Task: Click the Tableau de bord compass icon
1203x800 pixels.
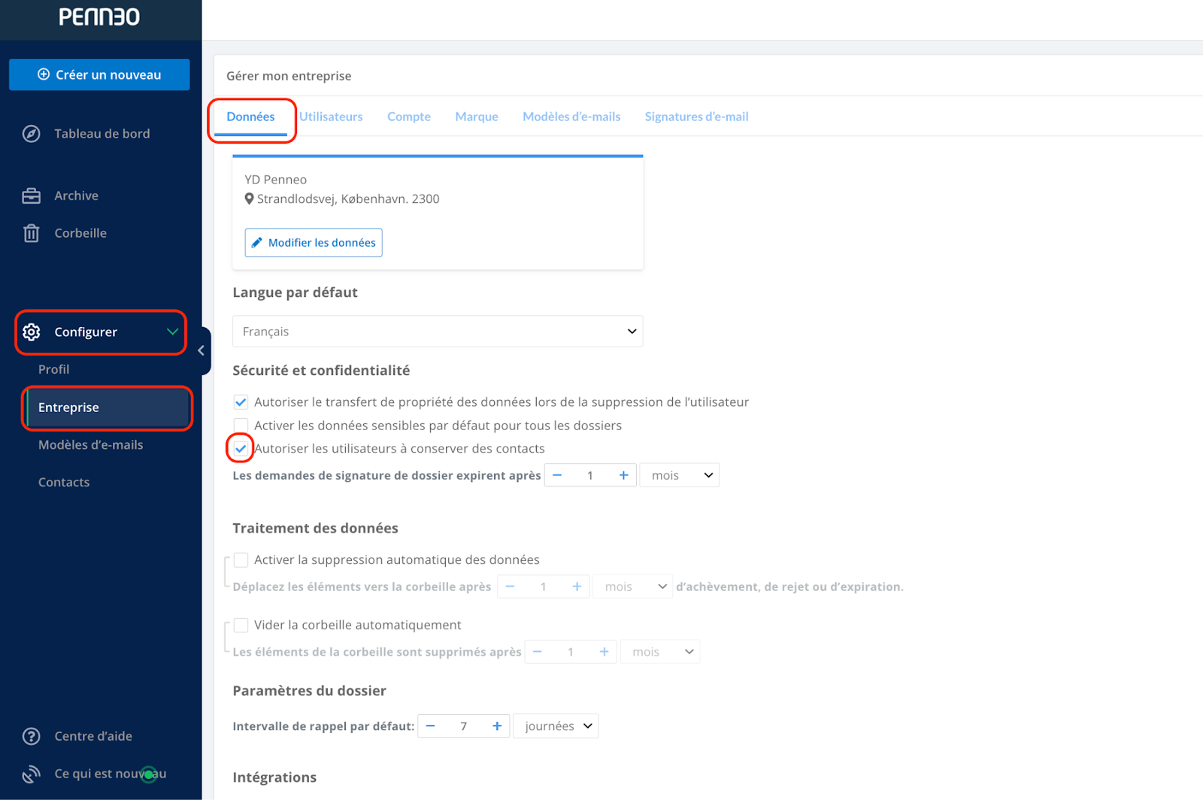Action: click(31, 134)
